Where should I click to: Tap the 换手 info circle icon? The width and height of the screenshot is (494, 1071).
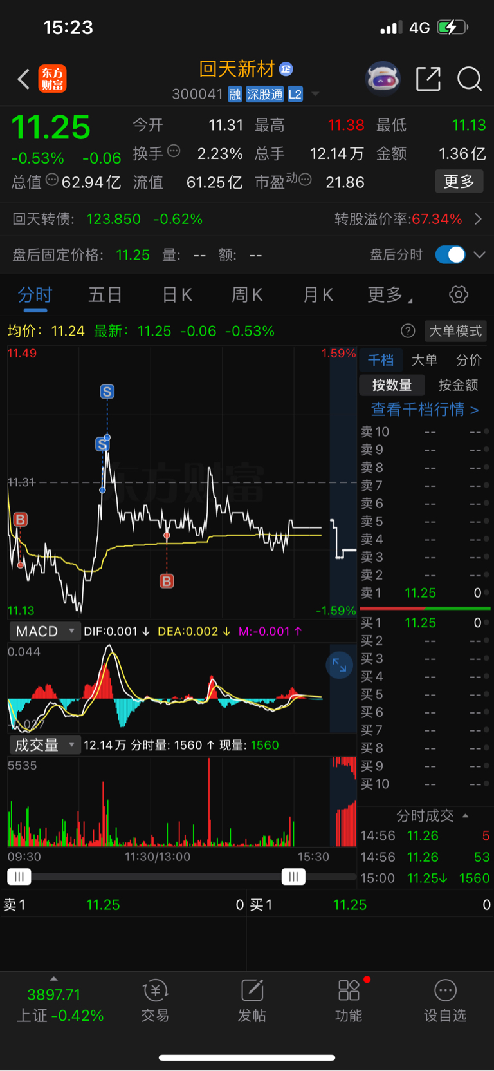(x=174, y=151)
